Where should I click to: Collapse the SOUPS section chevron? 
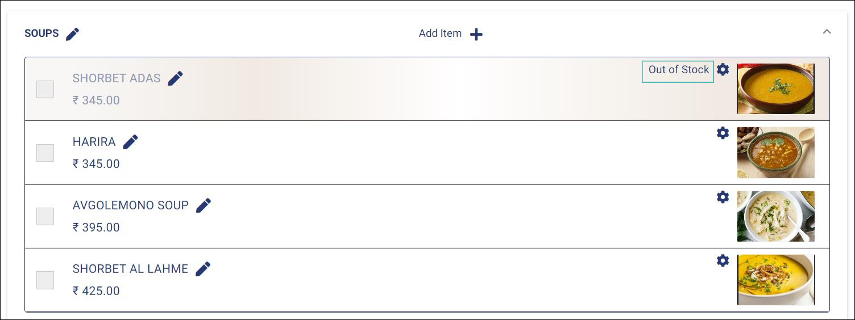pyautogui.click(x=827, y=32)
